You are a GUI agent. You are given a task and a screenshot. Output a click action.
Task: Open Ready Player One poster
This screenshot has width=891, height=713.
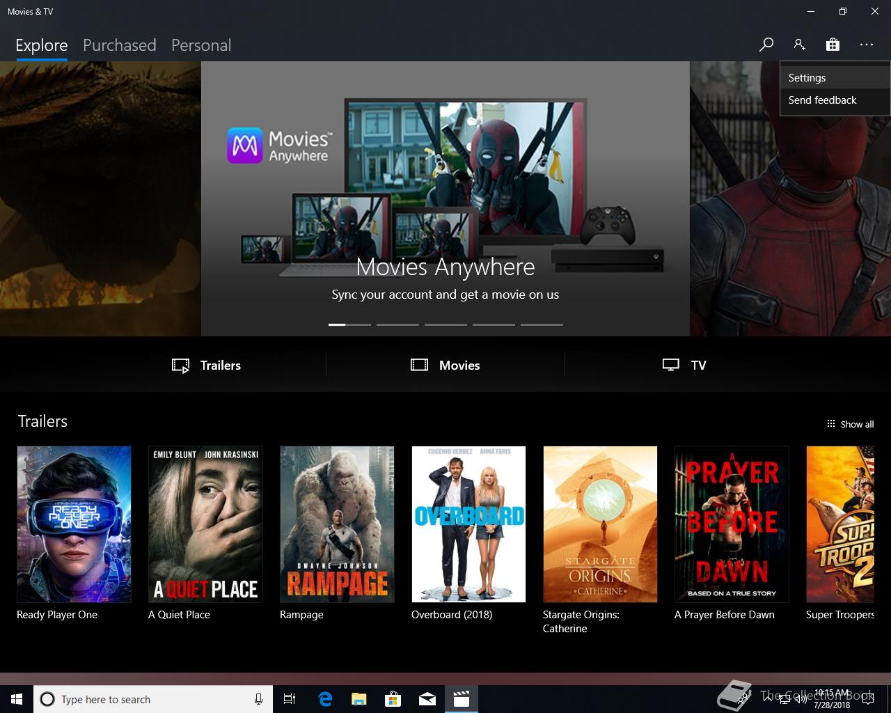[74, 524]
